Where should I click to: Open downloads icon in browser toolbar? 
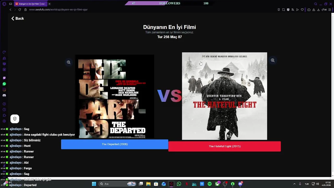pyautogui.click(x=318, y=10)
